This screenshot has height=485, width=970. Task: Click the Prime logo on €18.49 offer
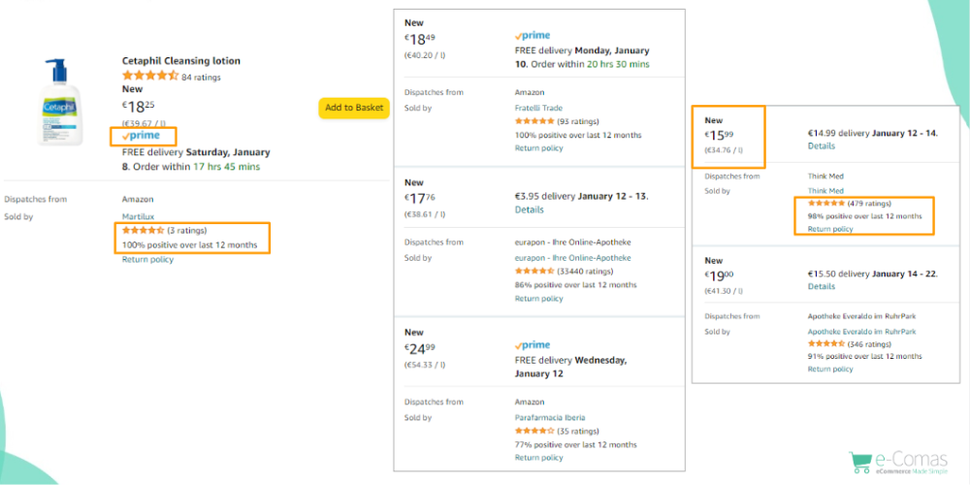(x=532, y=36)
